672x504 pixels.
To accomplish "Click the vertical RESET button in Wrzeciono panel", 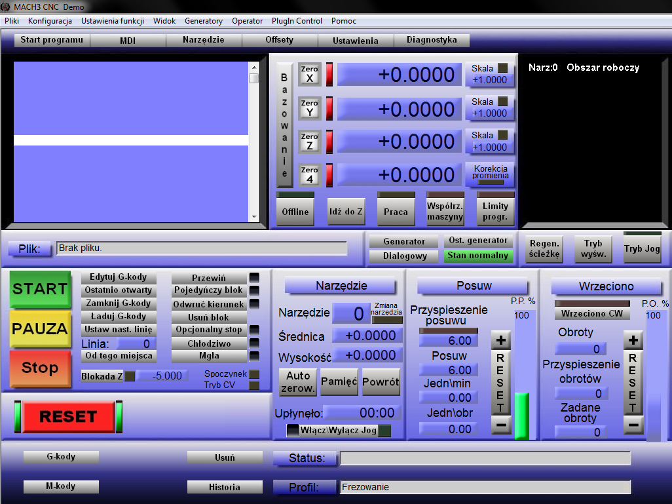I will (x=633, y=383).
